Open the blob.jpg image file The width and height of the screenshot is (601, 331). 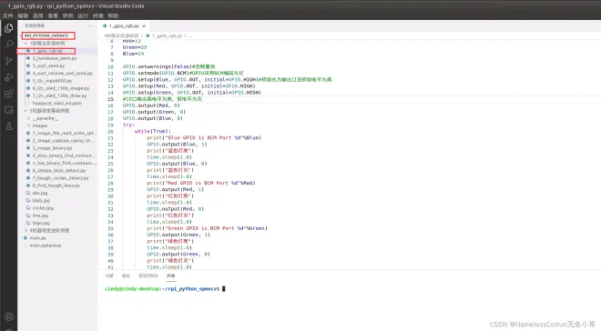(41, 201)
